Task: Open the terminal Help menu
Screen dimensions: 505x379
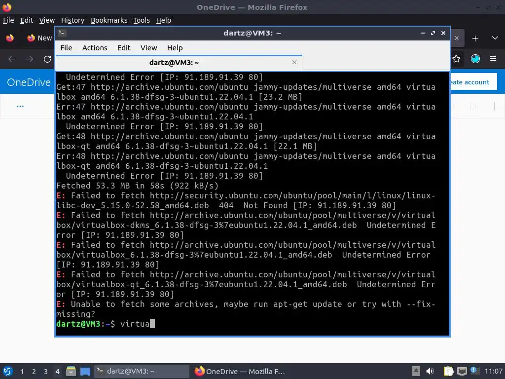Action: tap(175, 48)
